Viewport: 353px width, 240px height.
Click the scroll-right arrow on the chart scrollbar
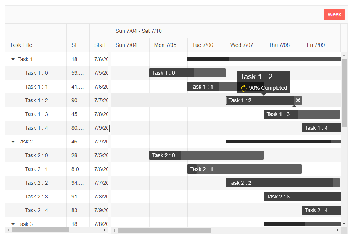point(338,230)
